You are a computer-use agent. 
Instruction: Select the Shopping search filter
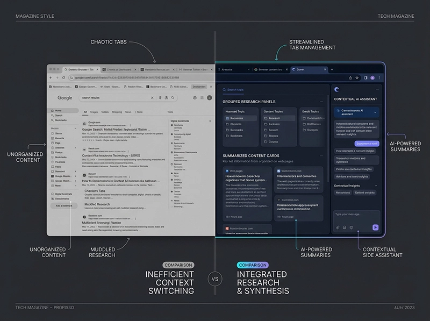click(x=117, y=112)
